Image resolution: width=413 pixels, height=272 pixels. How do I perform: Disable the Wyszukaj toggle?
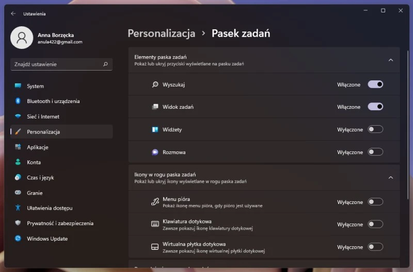click(375, 84)
